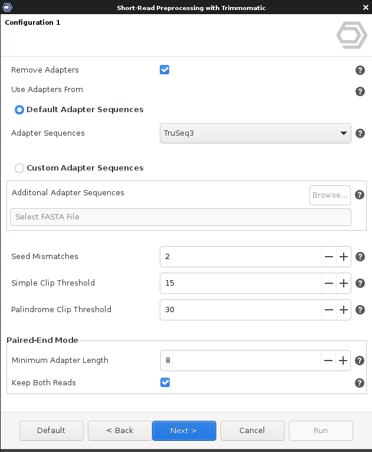Click help icon for Use Adapters From
372x452 pixels.
(x=360, y=91)
